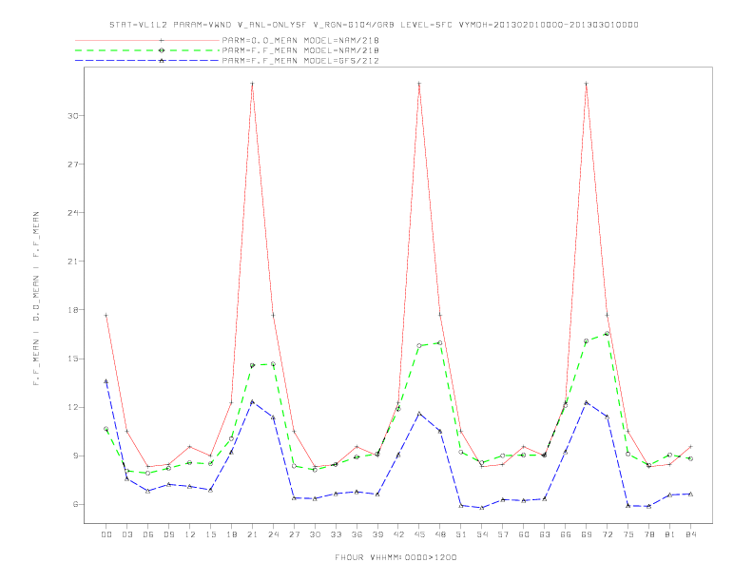Click x-axis tick label 06
The height and width of the screenshot is (582, 753).
pos(148,534)
